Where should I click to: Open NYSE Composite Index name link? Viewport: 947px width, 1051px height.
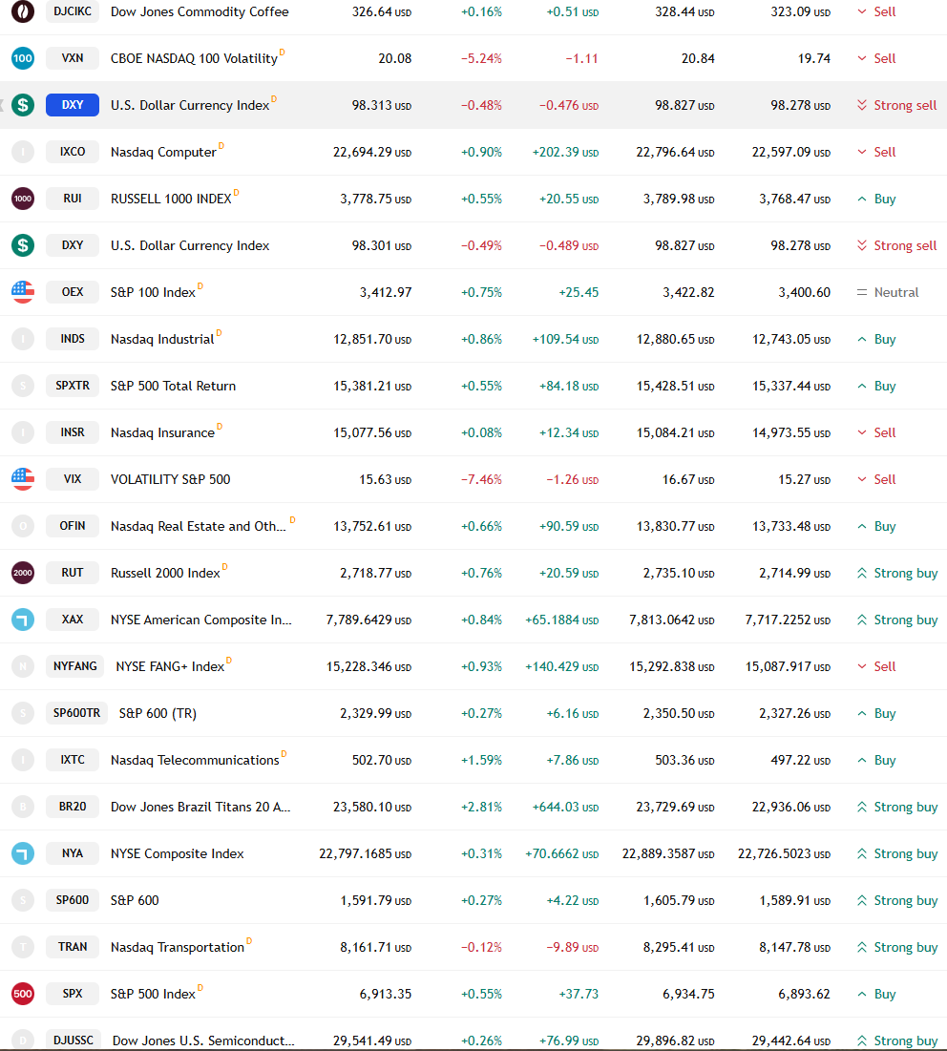(177, 854)
